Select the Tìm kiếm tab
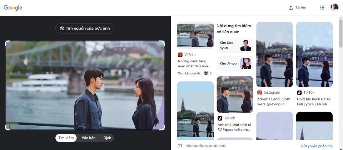This screenshot has height=150, width=343. click(x=66, y=138)
